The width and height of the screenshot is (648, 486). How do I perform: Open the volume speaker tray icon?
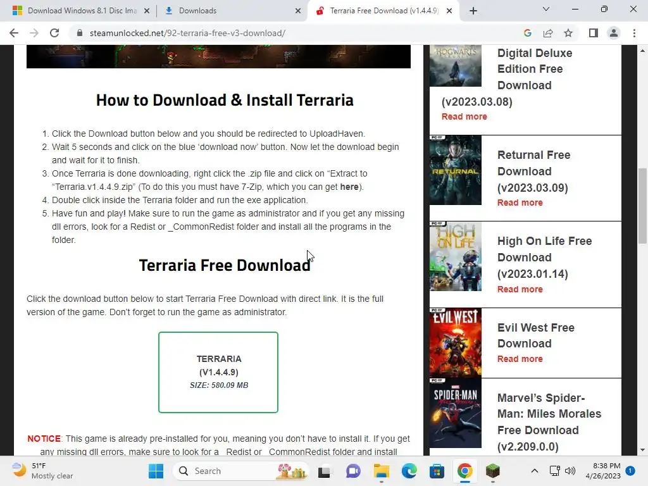pos(570,471)
